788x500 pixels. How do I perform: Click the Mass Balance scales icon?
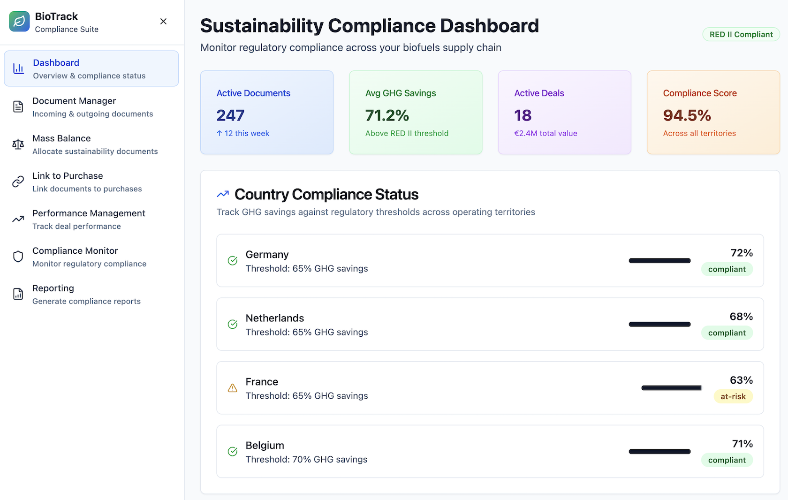(18, 144)
